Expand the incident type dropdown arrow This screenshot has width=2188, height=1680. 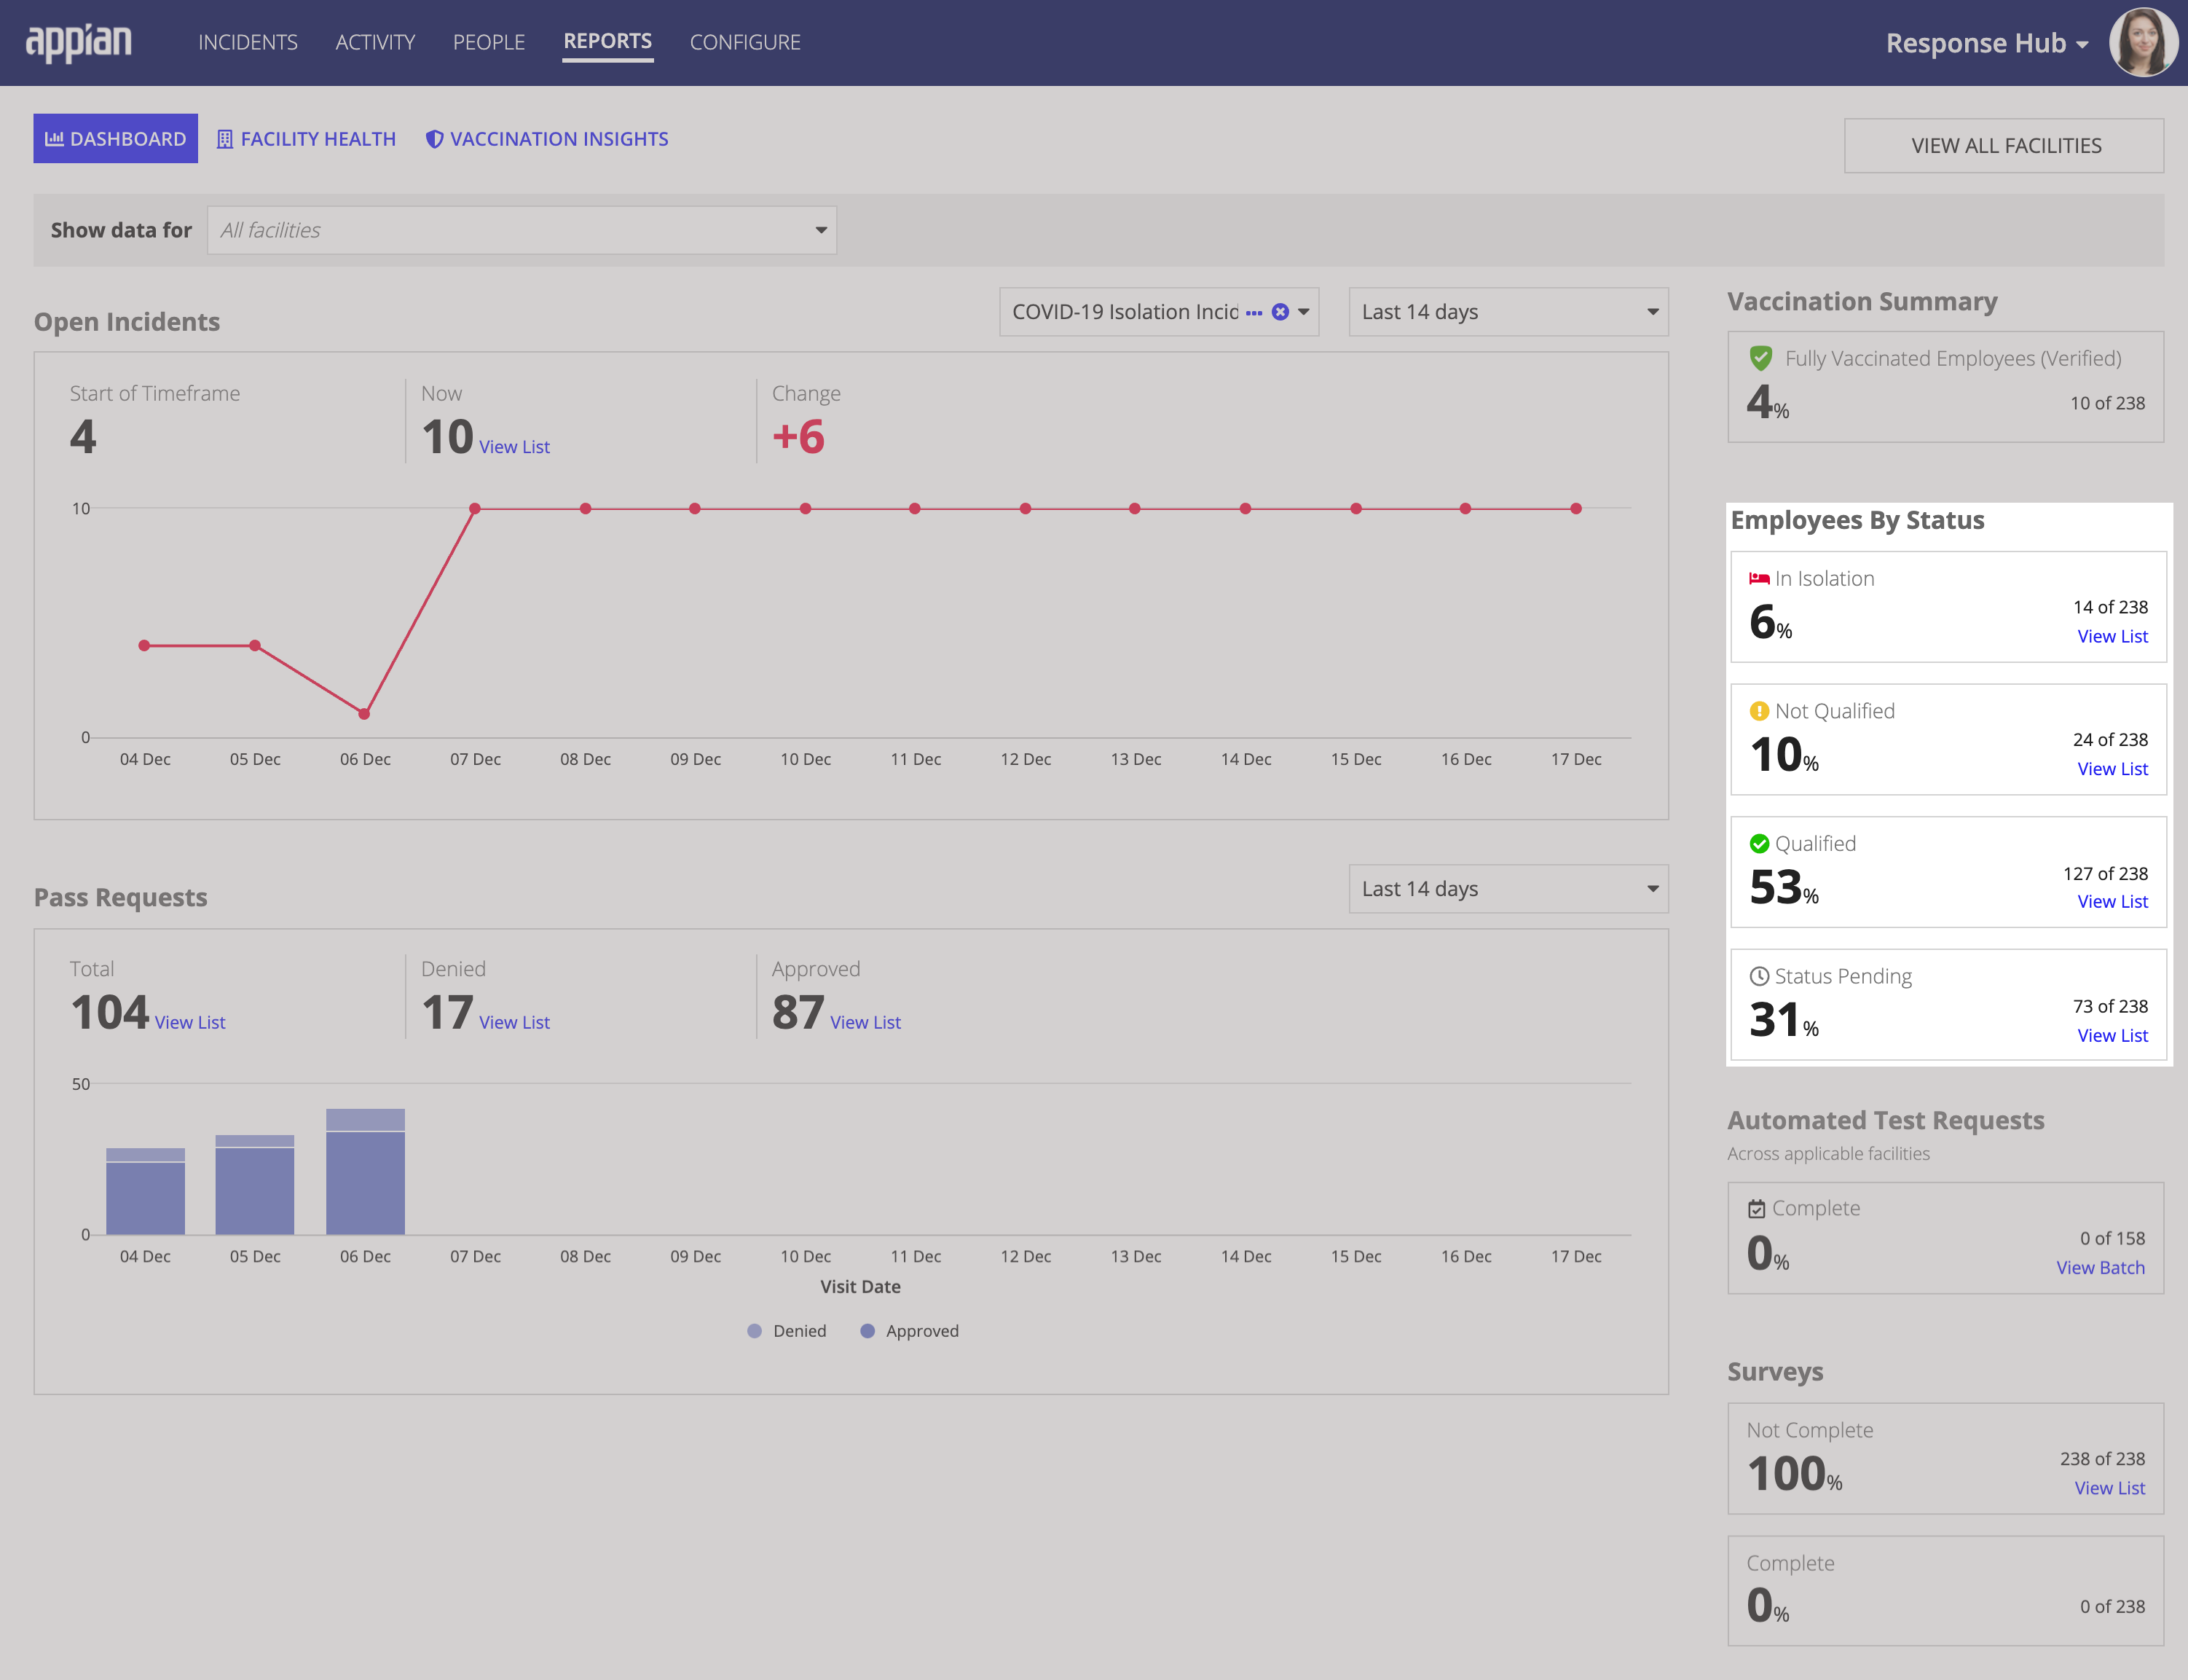click(1304, 312)
